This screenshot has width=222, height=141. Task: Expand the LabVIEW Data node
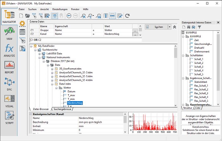click(40, 54)
